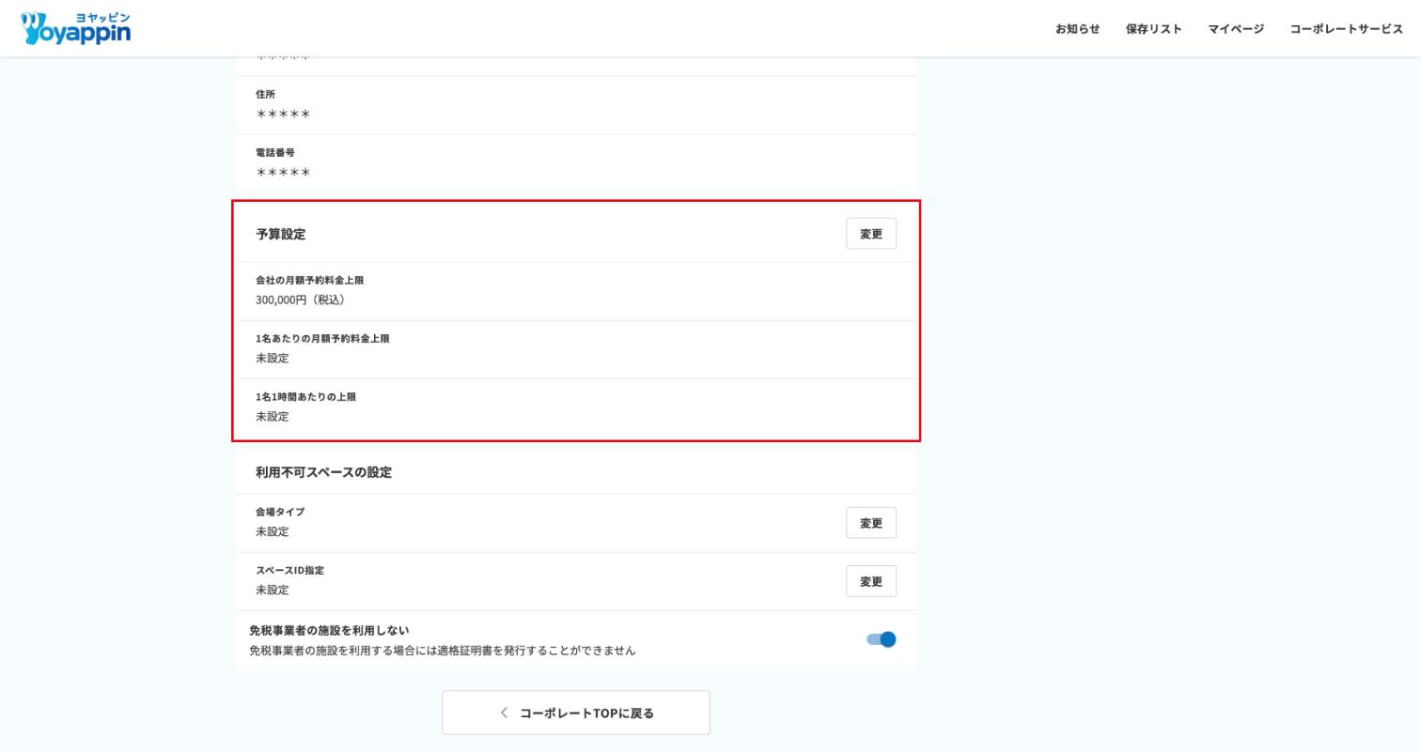
Task: Click コーポレートTOPに戻る button
Action: (576, 713)
